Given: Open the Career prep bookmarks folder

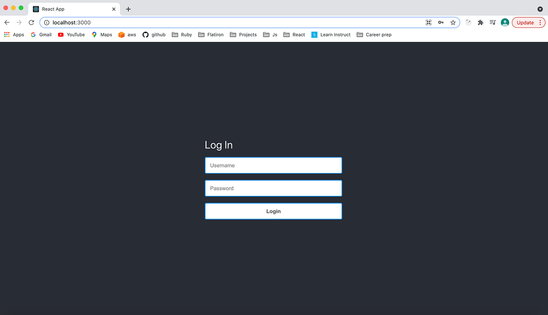Looking at the screenshot, I should pos(374,34).
